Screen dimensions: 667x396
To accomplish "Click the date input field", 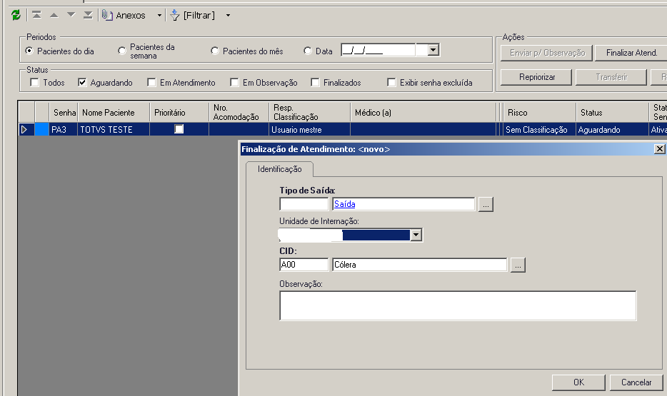I will pos(378,50).
